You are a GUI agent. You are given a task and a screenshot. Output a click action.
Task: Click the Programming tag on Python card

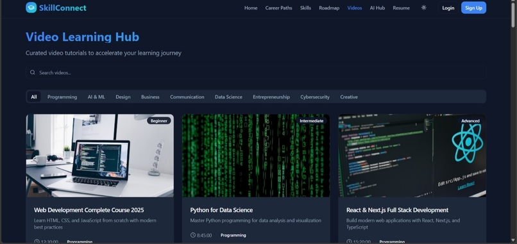tap(233, 235)
